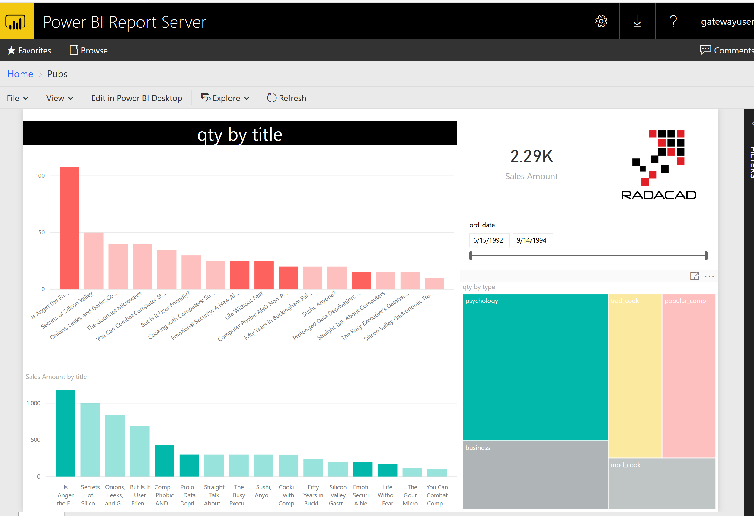Open the help question mark icon
The height and width of the screenshot is (516, 754).
[x=673, y=21]
